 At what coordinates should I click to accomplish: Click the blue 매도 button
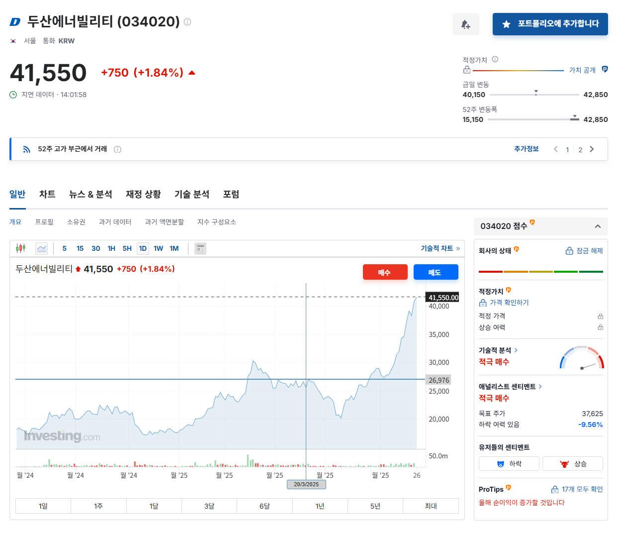436,272
